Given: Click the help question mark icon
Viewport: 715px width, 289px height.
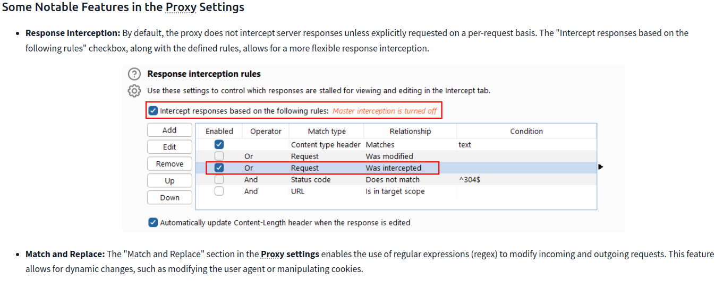Looking at the screenshot, I should coord(135,74).
